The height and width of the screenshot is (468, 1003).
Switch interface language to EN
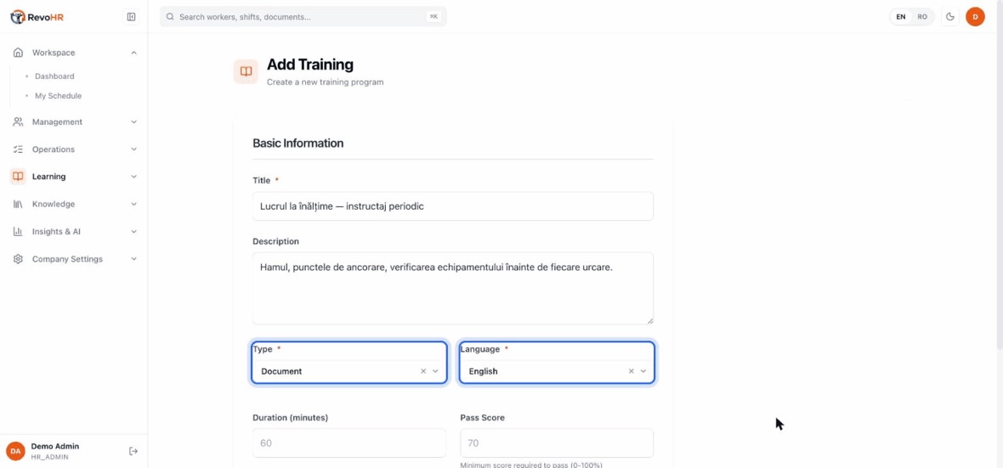coord(901,17)
